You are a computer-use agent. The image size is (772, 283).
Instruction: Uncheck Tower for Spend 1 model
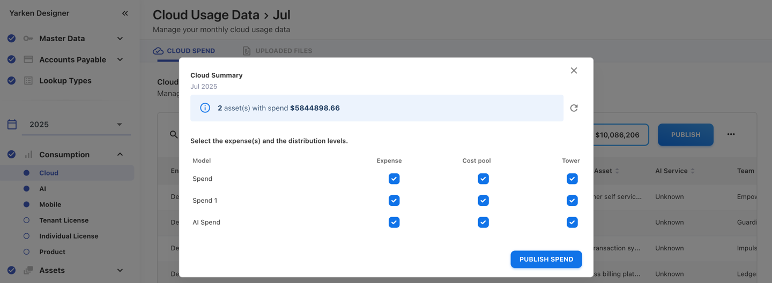point(572,201)
